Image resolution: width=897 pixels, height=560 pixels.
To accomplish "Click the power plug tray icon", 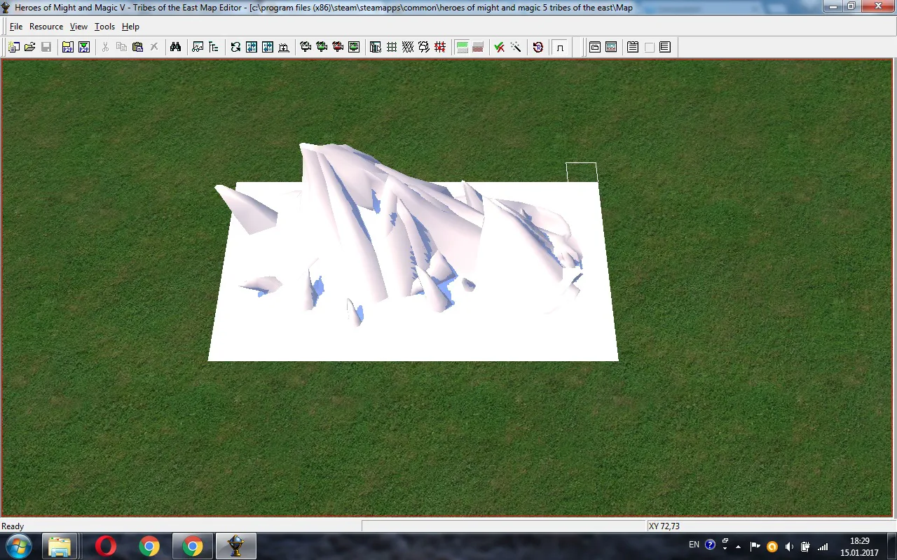I will click(806, 546).
